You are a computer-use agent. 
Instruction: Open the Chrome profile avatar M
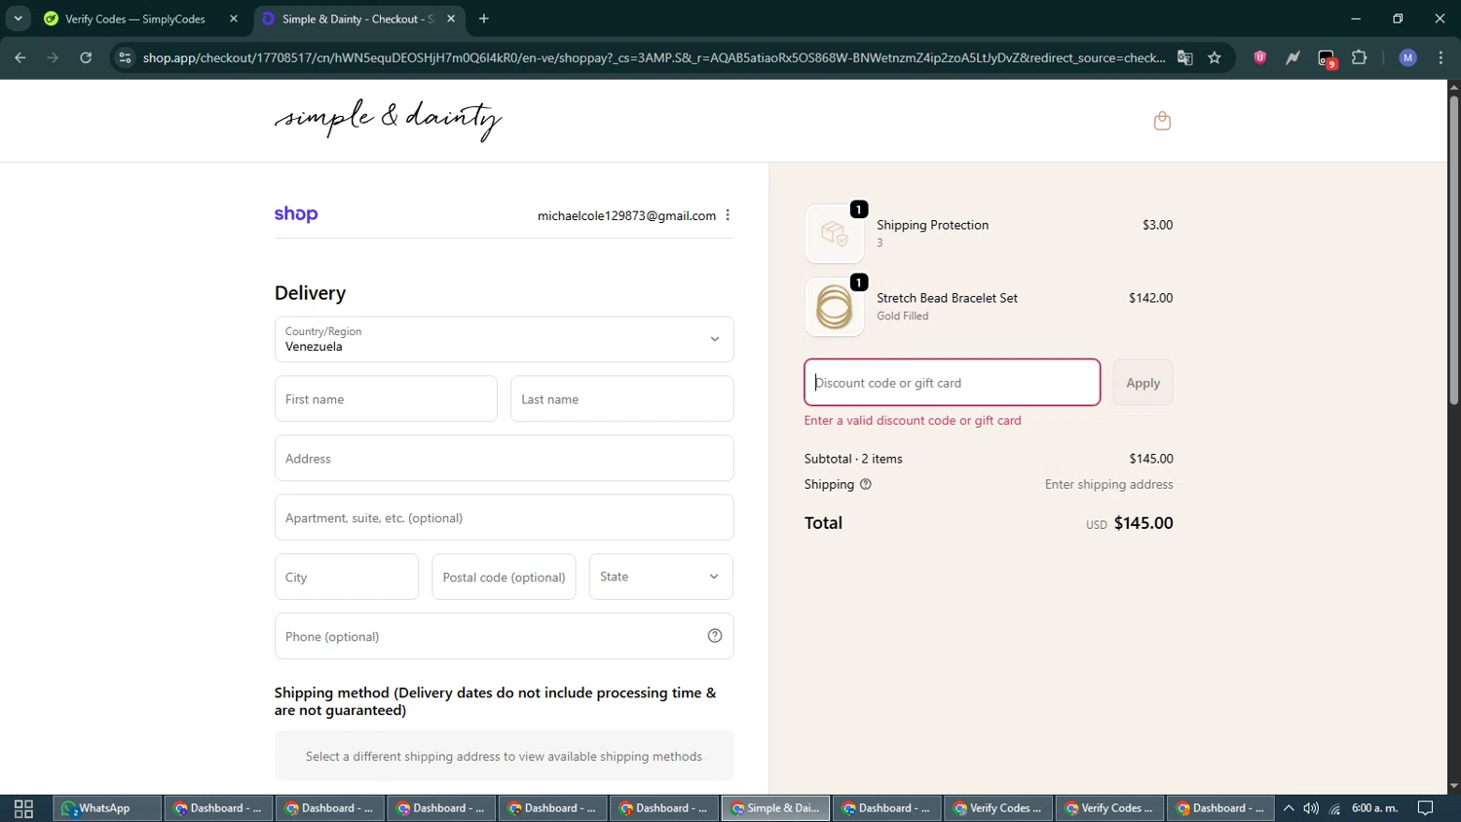(x=1407, y=57)
